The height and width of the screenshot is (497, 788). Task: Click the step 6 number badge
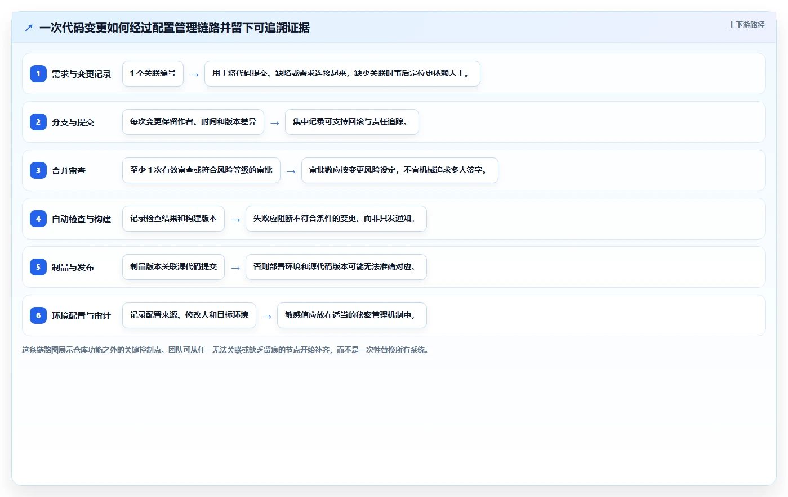pos(38,315)
